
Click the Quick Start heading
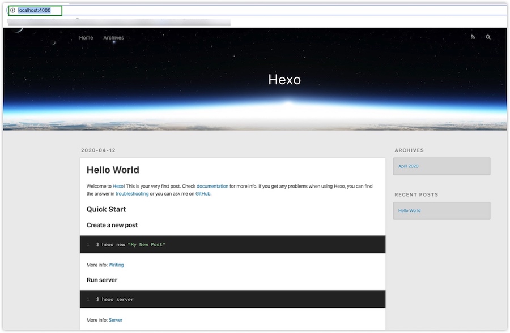tap(106, 209)
